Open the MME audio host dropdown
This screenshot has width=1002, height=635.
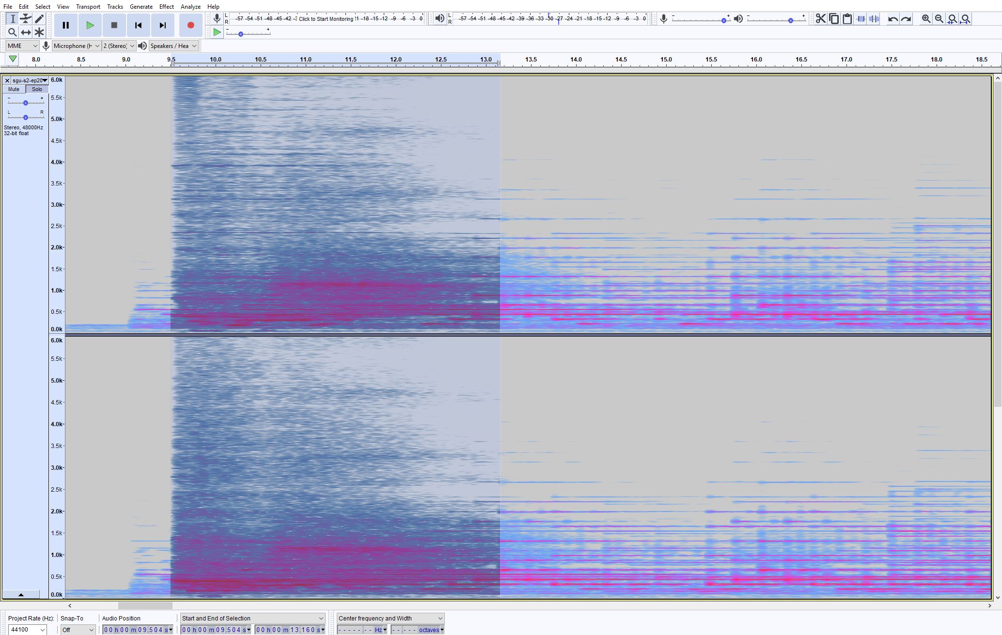pos(22,46)
